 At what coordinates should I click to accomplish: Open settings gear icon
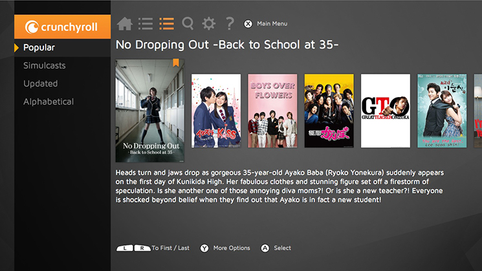click(x=209, y=24)
